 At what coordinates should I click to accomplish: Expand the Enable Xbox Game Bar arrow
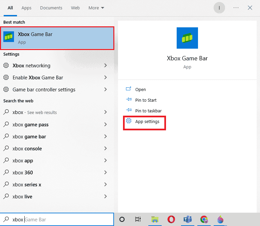(x=105, y=78)
